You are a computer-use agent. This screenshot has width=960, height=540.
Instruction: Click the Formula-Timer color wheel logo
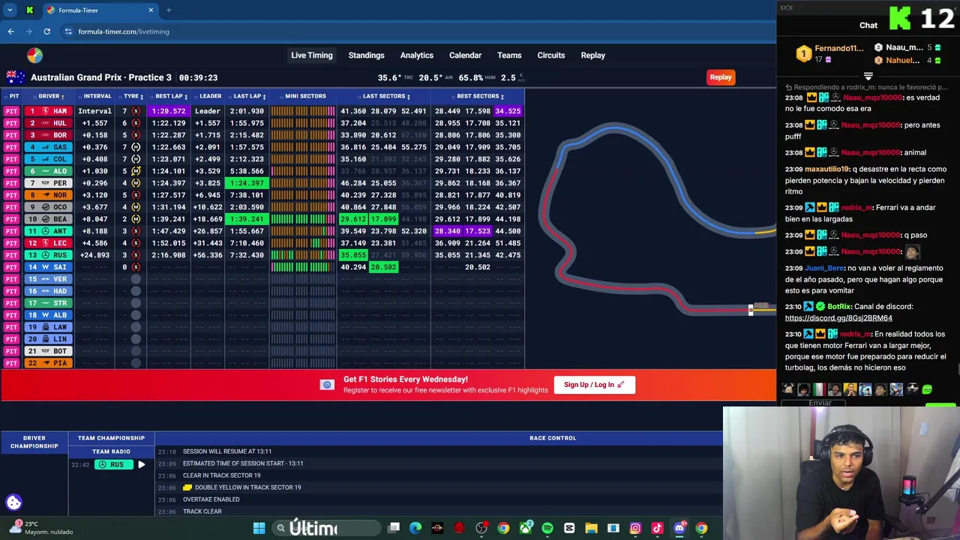pyautogui.click(x=34, y=55)
